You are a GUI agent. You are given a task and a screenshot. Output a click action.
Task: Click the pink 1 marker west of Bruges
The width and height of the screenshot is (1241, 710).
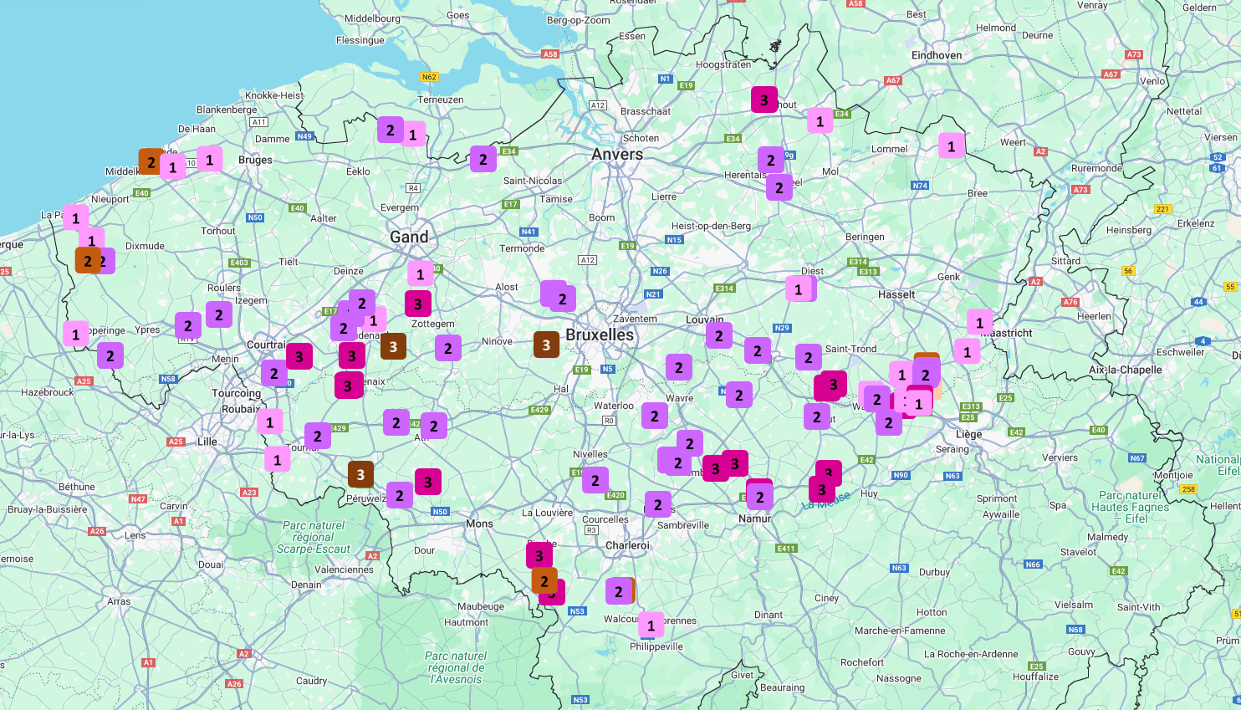[209, 158]
